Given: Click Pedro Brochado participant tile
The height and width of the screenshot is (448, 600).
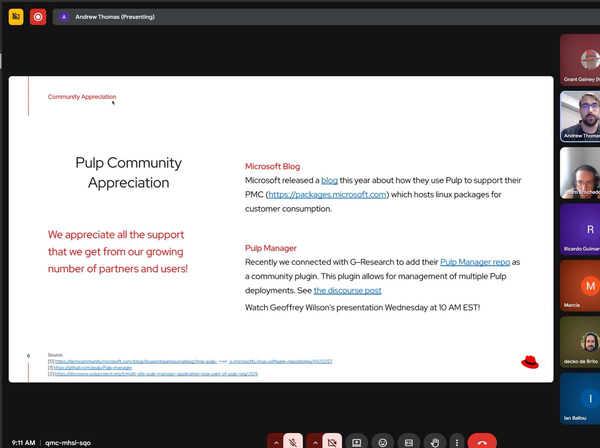Looking at the screenshot, I should (x=580, y=173).
